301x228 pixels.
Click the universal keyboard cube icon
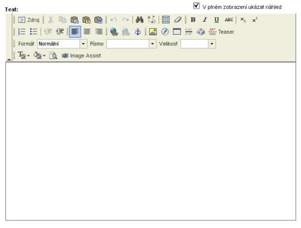pyautogui.click(x=200, y=32)
